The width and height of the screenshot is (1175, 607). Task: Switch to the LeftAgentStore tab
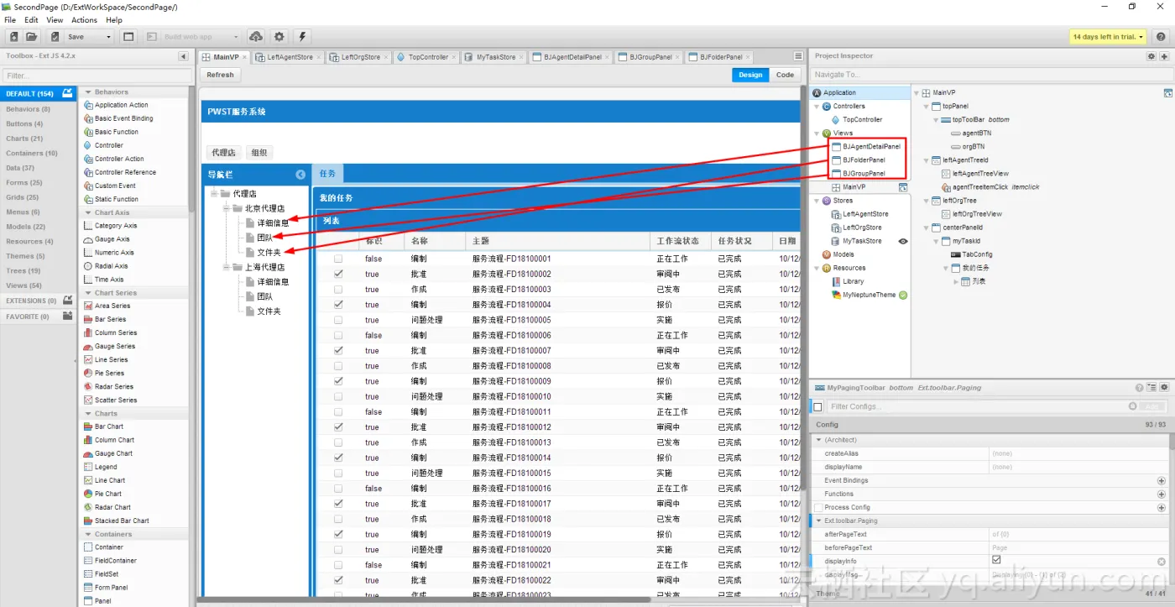[290, 57]
